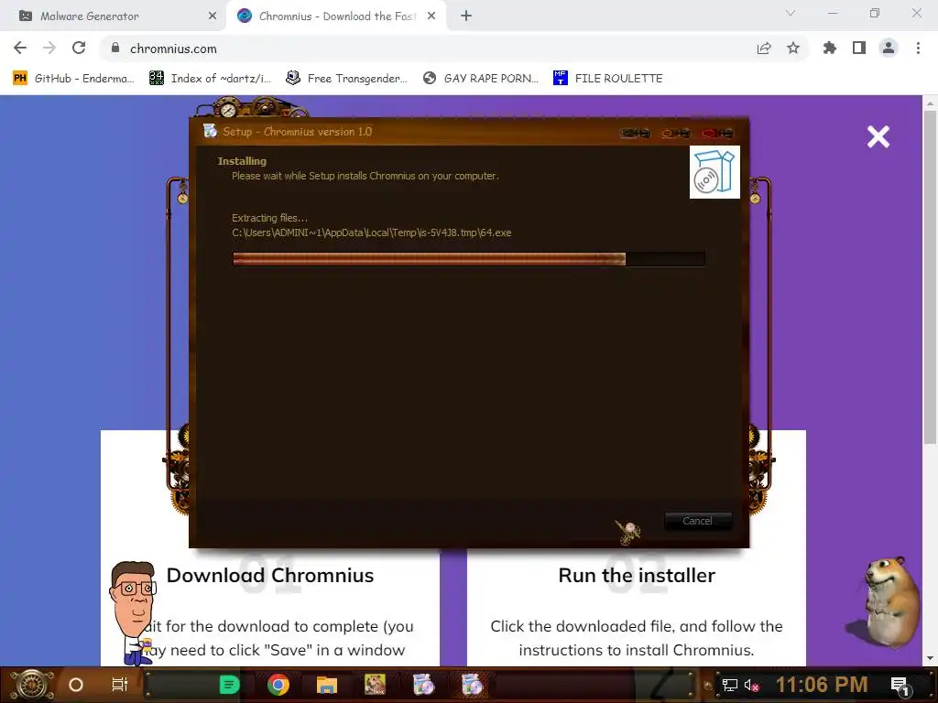938x703 pixels.
Task: Open hamster box app on taskbar
Action: pos(375,685)
